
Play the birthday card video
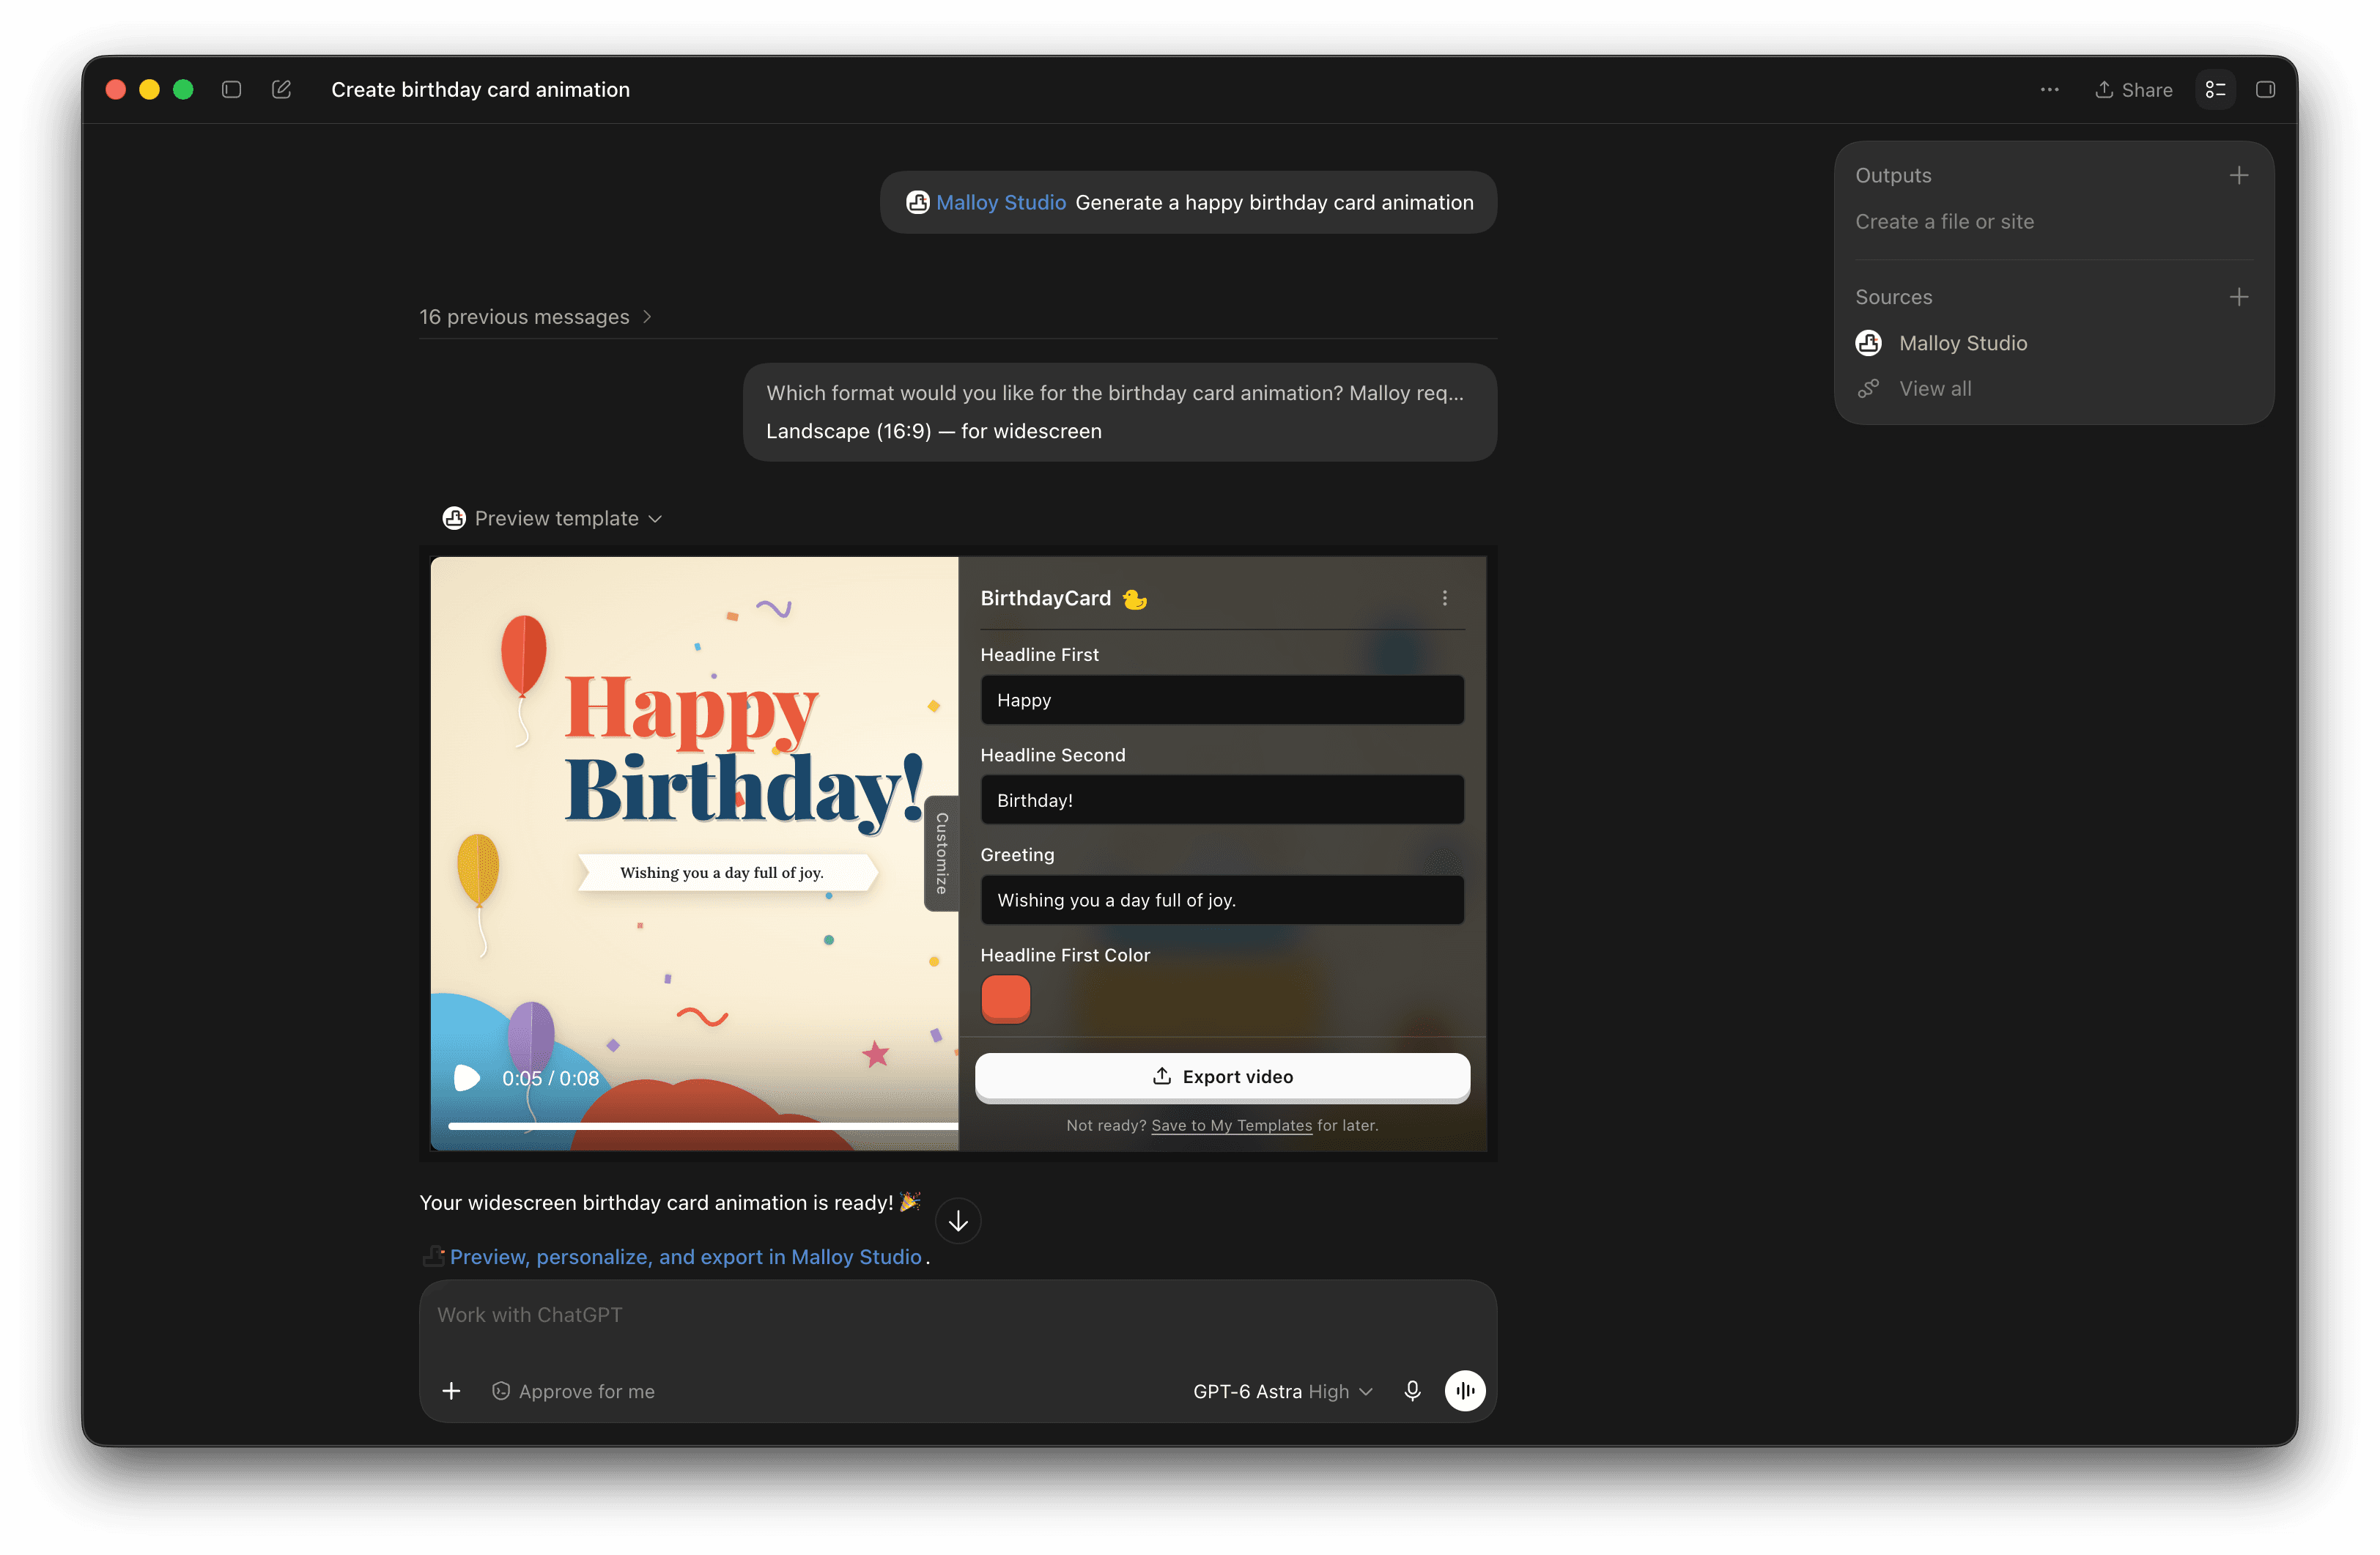coord(467,1078)
